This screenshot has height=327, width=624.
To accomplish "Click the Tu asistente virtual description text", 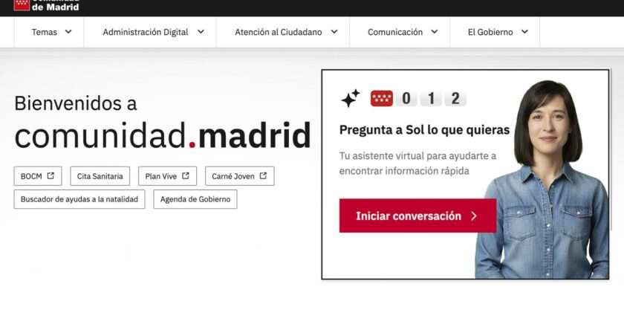I will click(417, 163).
